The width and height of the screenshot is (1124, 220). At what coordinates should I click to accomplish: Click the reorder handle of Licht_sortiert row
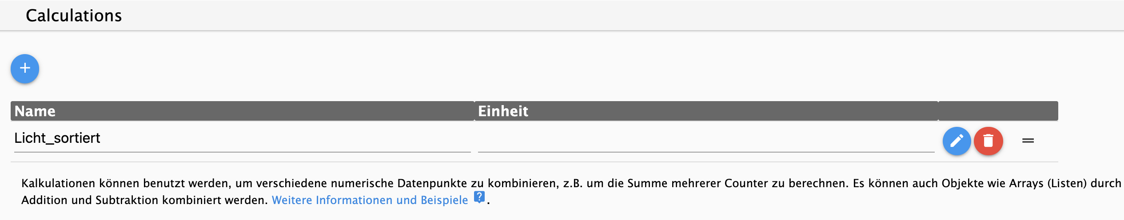tap(1028, 141)
